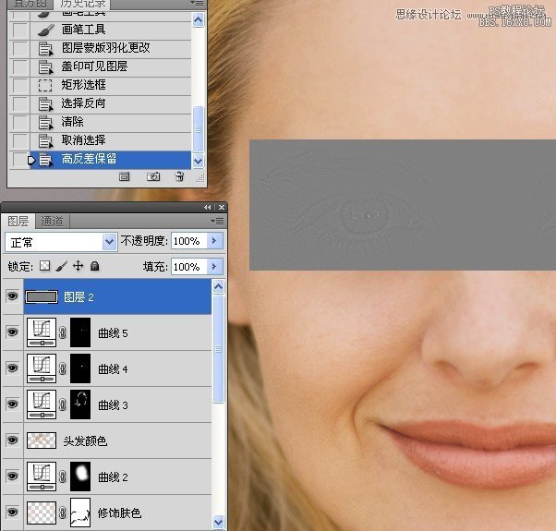Switch to the 通道 channels tab

coord(52,222)
